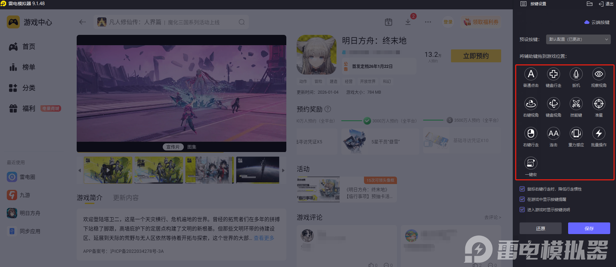Click the 保存 save button
Image resolution: width=616 pixels, height=267 pixels.
click(589, 228)
